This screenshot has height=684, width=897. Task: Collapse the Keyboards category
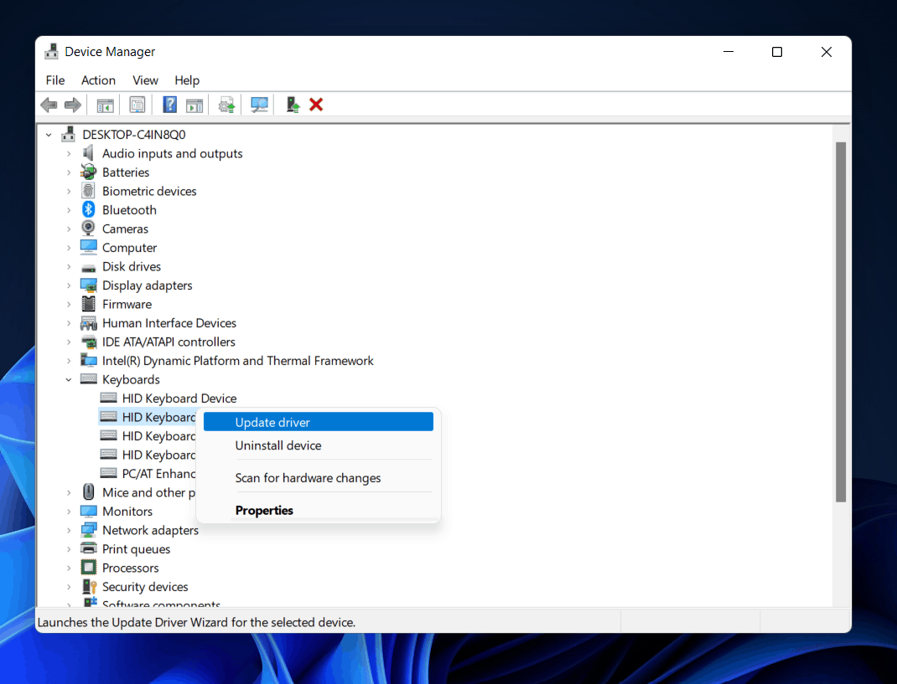[x=69, y=379]
